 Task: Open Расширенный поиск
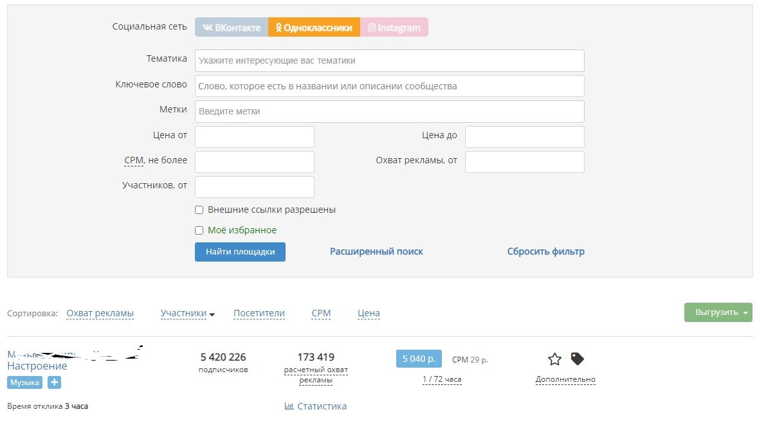pyautogui.click(x=376, y=251)
